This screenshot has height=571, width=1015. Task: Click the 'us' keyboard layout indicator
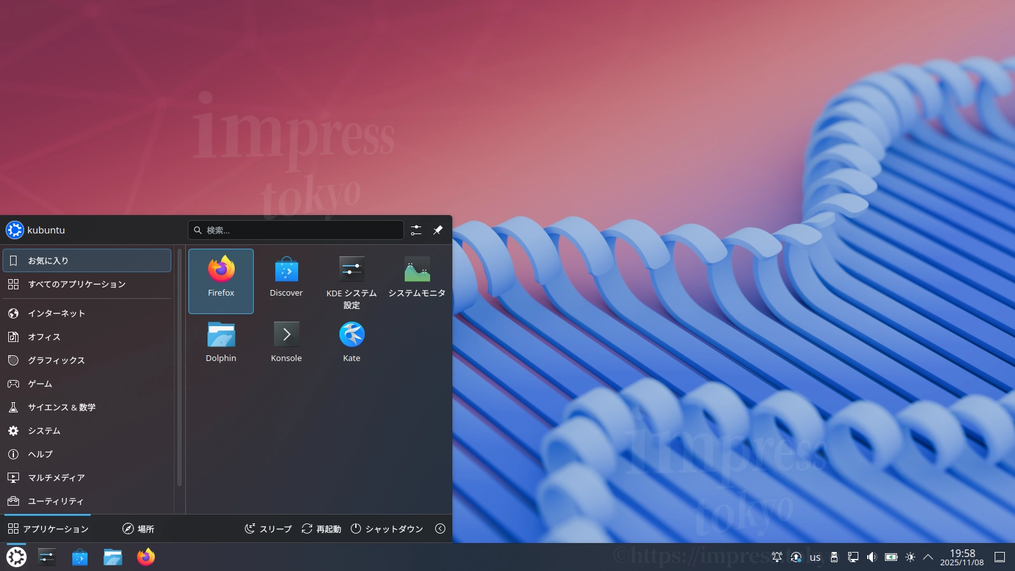coord(815,557)
